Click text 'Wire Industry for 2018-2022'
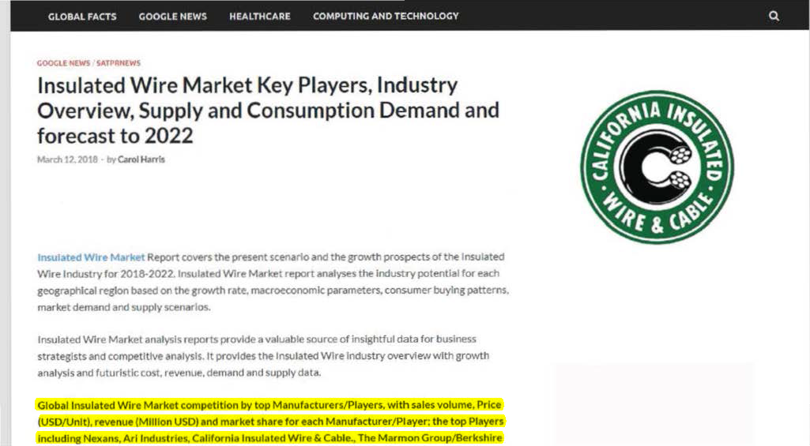 point(105,274)
